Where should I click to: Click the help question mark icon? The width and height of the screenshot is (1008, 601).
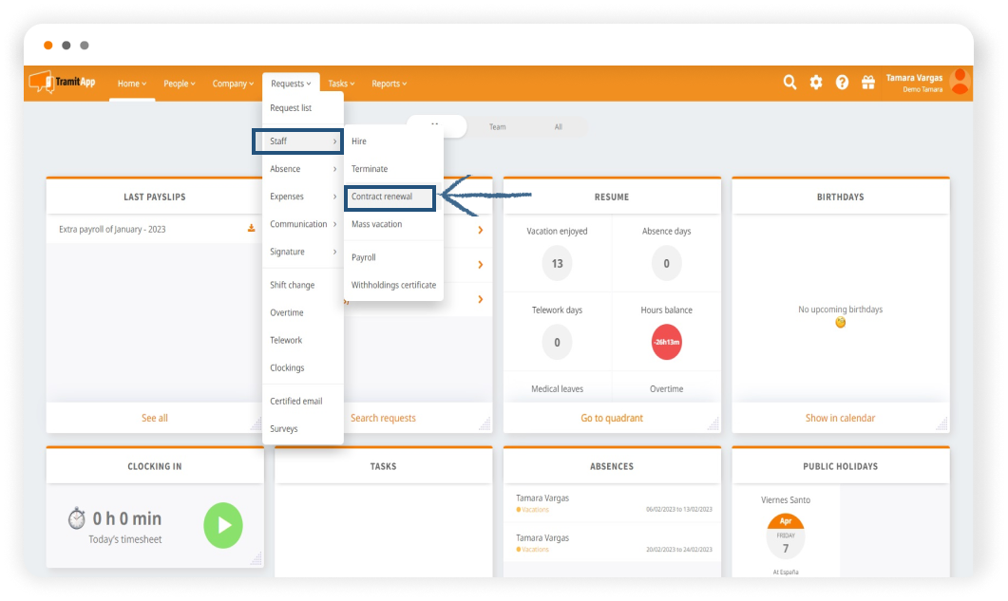point(842,83)
